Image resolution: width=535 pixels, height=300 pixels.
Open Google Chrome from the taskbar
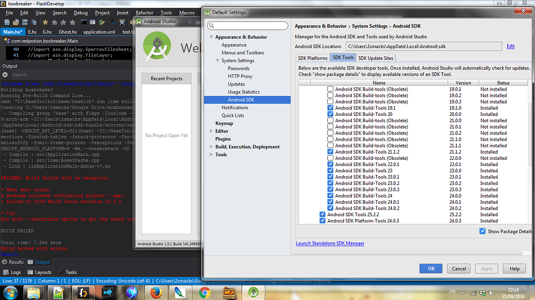[x=205, y=293]
